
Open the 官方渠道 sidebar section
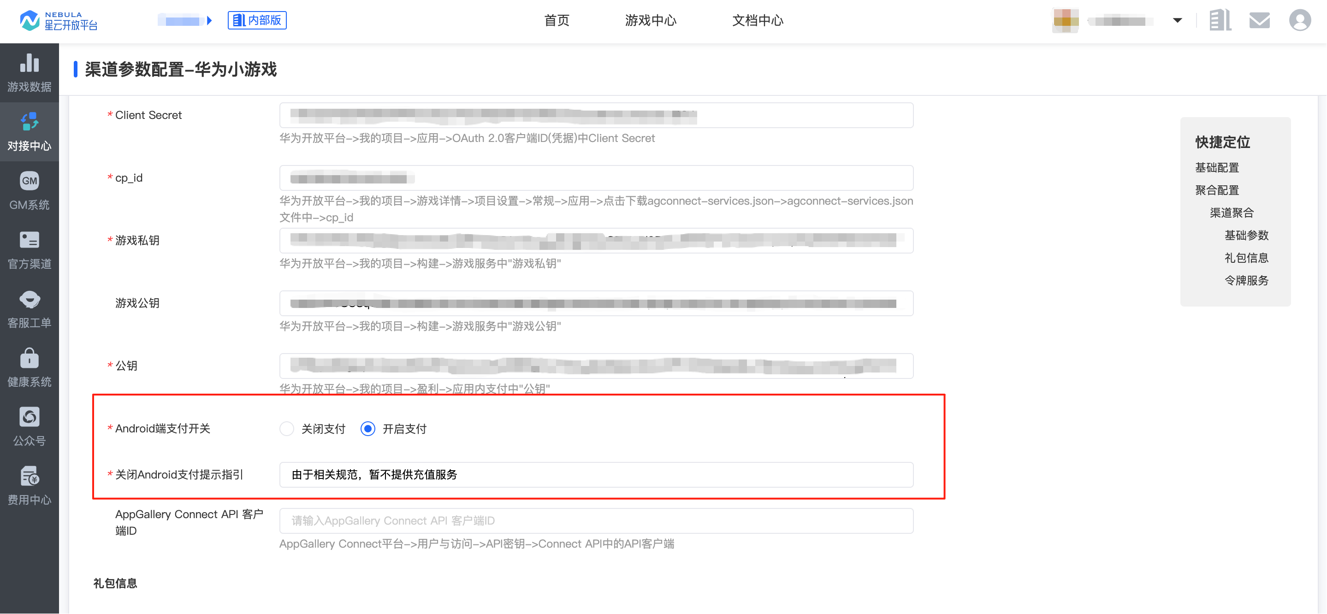(30, 250)
